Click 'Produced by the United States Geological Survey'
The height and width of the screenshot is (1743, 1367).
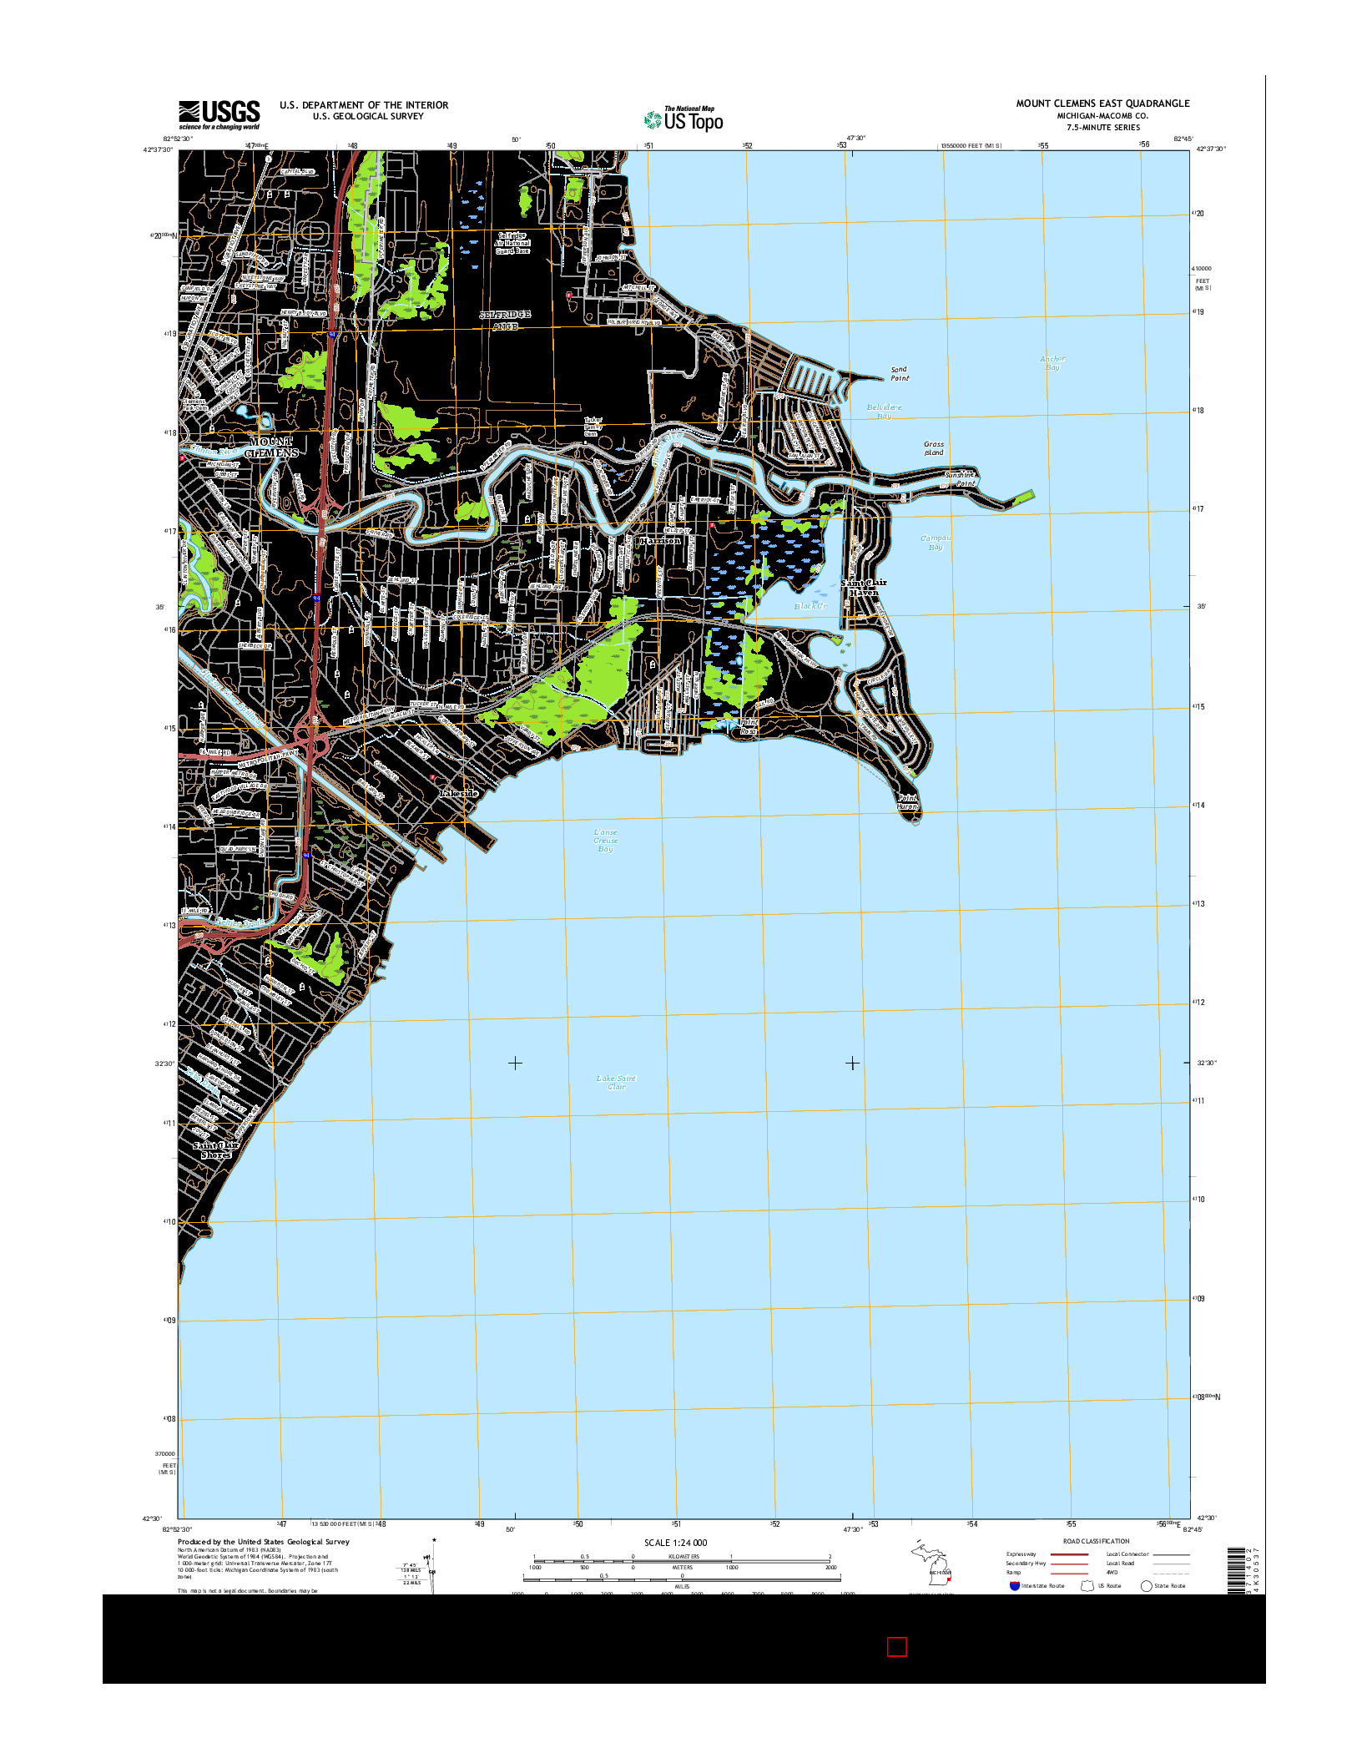coord(264,1542)
